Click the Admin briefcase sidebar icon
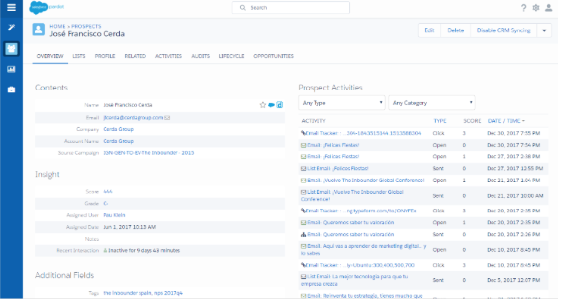 [x=11, y=90]
